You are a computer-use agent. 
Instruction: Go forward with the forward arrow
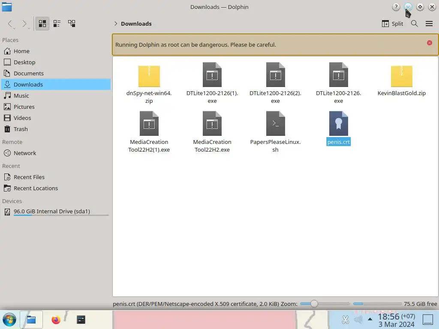24,24
